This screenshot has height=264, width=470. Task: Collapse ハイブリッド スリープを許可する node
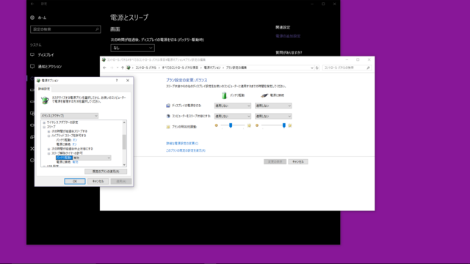48,136
